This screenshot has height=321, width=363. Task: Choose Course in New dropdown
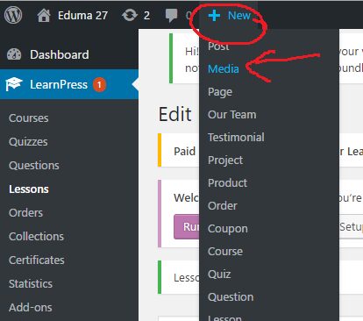[225, 252]
